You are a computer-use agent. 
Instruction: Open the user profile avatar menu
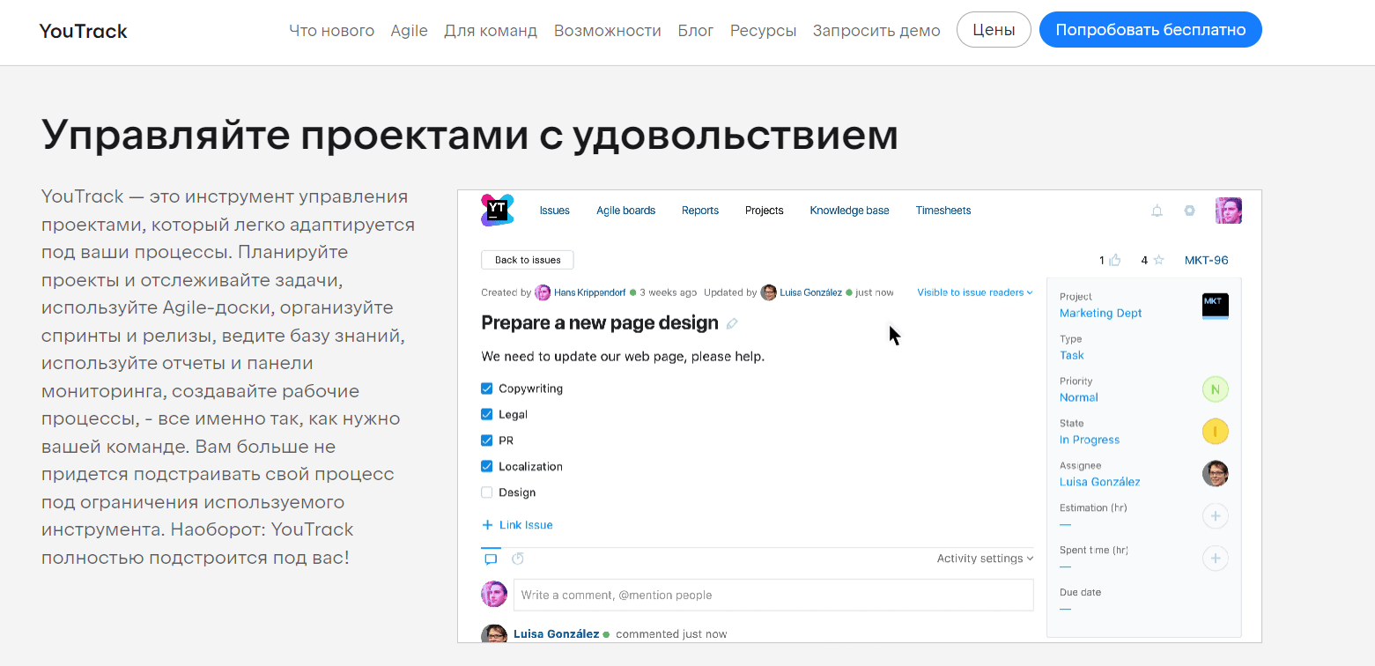pos(1229,211)
